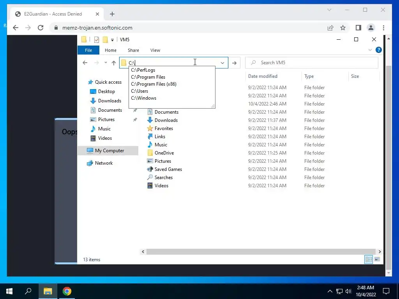The width and height of the screenshot is (399, 299).
Task: Open the Explorer help icon
Action: pos(379,50)
